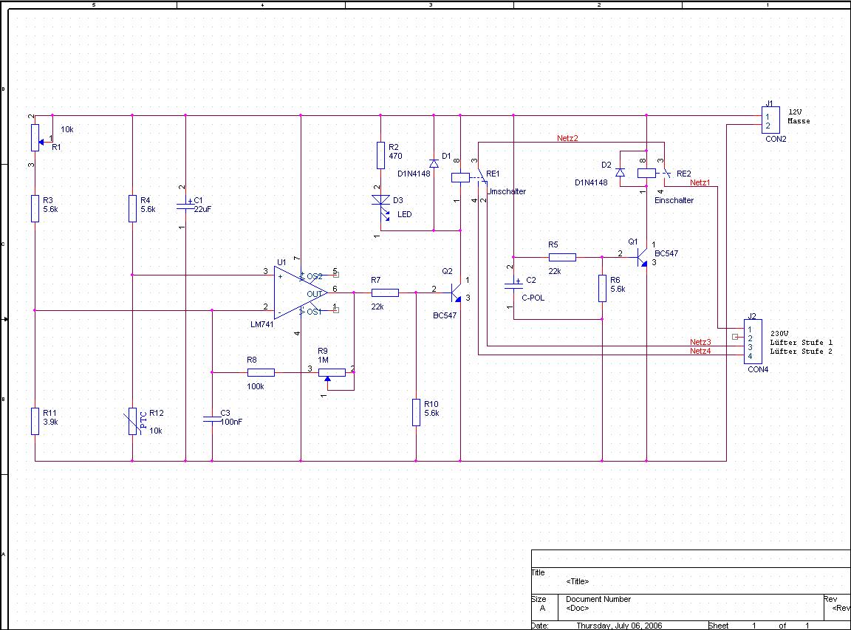The image size is (851, 630).
Task: Click the Netz3 net label
Action: [700, 342]
